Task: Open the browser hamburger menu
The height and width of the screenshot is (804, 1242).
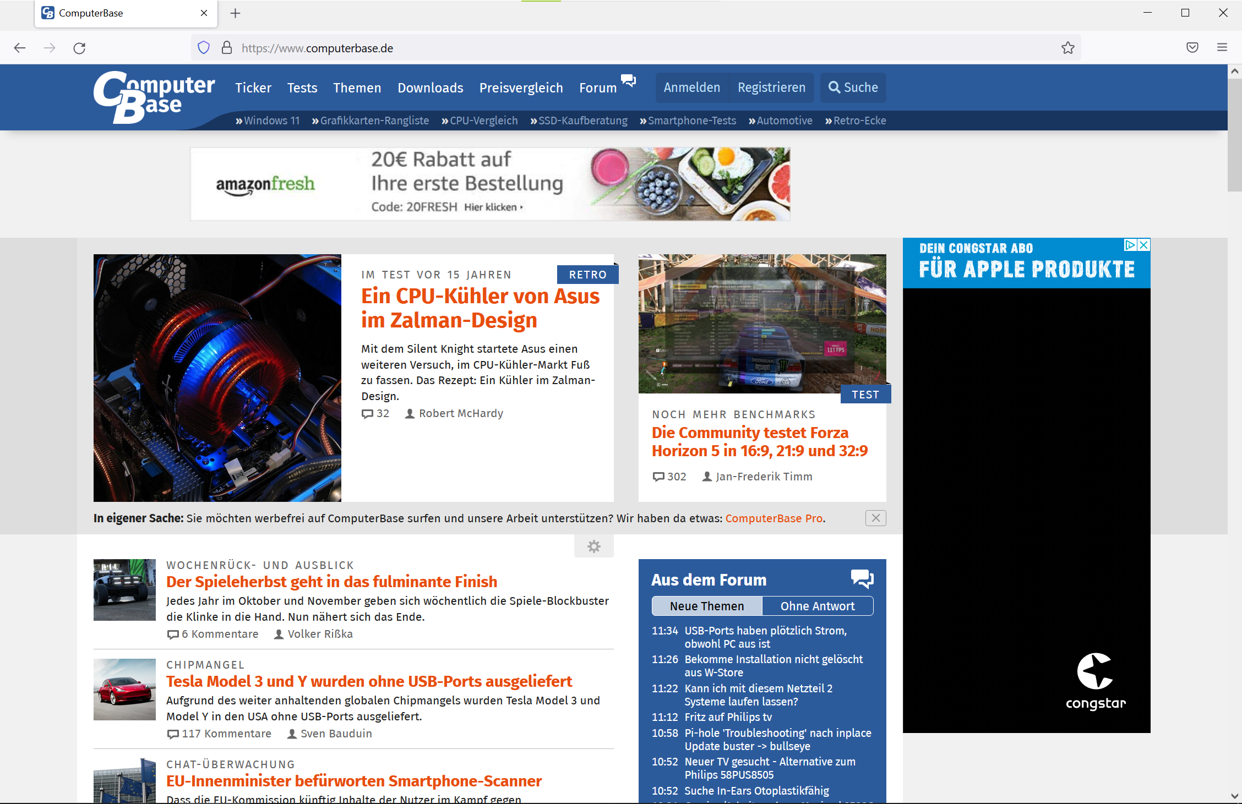Action: tap(1222, 48)
